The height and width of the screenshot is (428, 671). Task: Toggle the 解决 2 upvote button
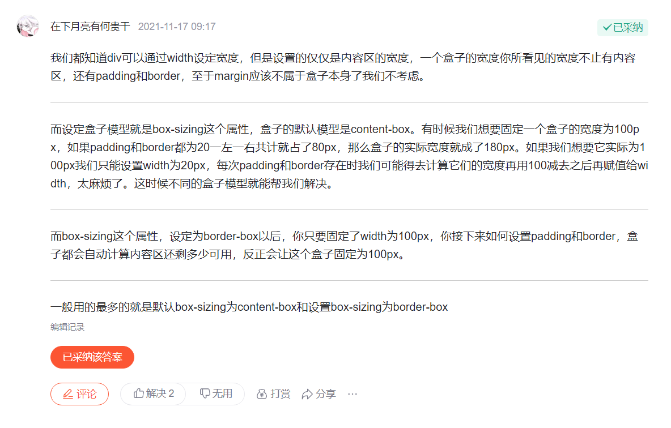pos(153,393)
